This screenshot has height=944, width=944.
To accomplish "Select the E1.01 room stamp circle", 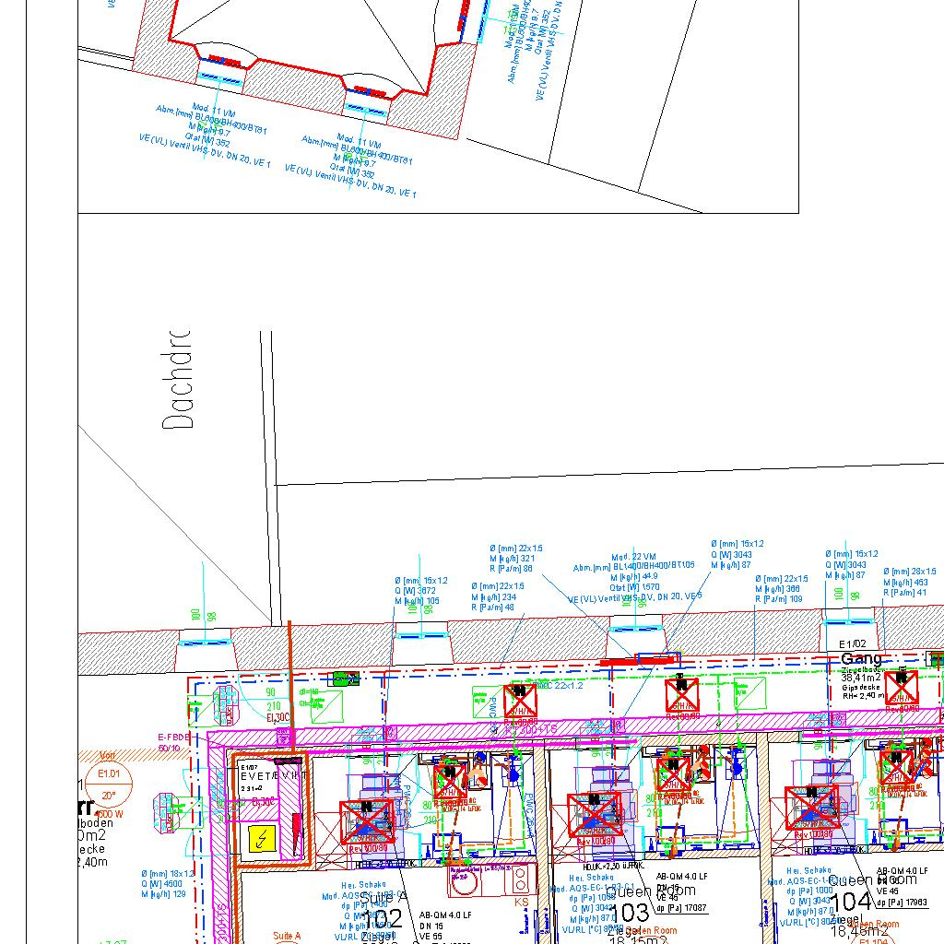I will [x=109, y=785].
